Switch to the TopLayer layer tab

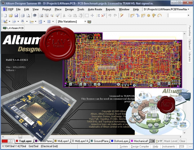[24, 141]
